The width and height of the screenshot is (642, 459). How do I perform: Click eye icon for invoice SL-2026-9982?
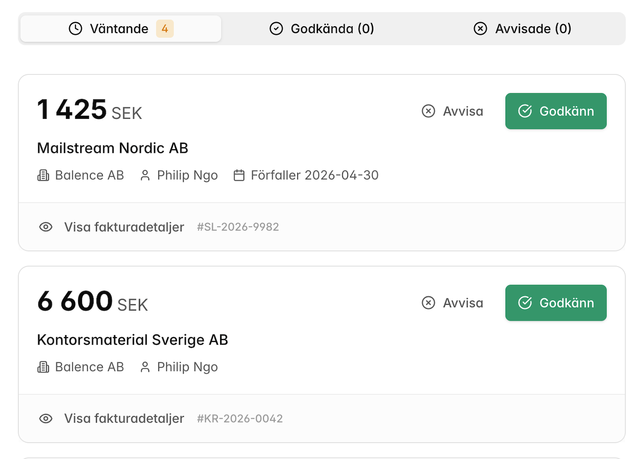46,227
